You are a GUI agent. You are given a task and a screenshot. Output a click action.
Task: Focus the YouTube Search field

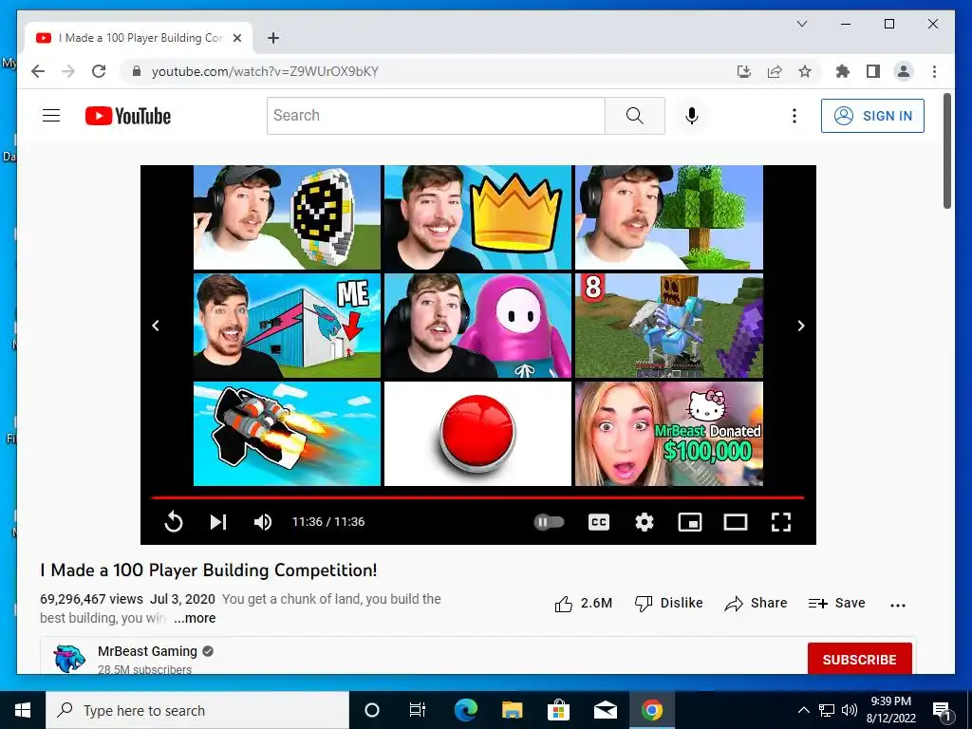point(436,115)
